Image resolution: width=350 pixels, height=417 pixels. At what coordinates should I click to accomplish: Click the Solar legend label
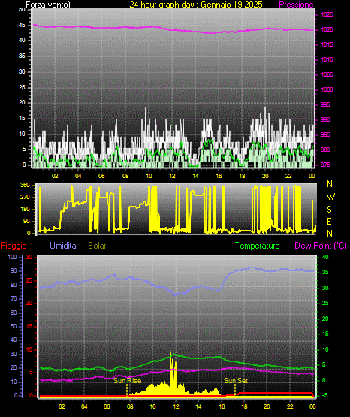[97, 246]
